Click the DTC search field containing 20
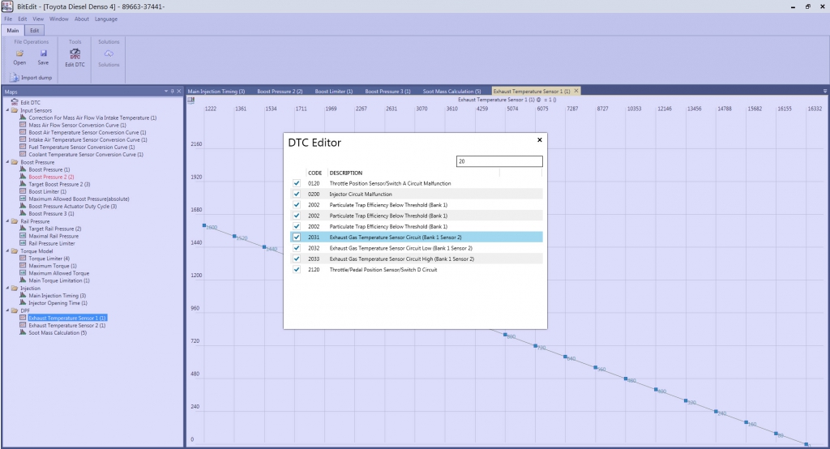Image resolution: width=830 pixels, height=449 pixels. coord(499,161)
